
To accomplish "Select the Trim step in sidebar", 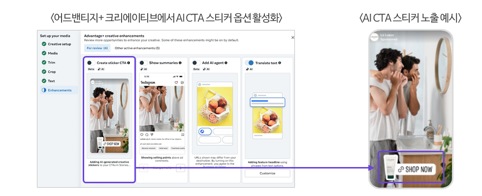I will coord(49,62).
